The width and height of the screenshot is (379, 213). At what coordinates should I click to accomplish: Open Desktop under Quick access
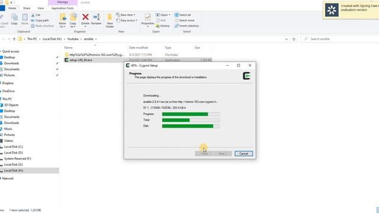click(x=9, y=57)
